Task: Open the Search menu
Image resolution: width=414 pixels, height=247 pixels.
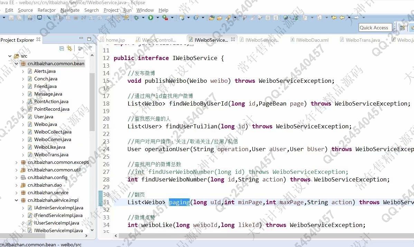Action: (x=91, y=10)
